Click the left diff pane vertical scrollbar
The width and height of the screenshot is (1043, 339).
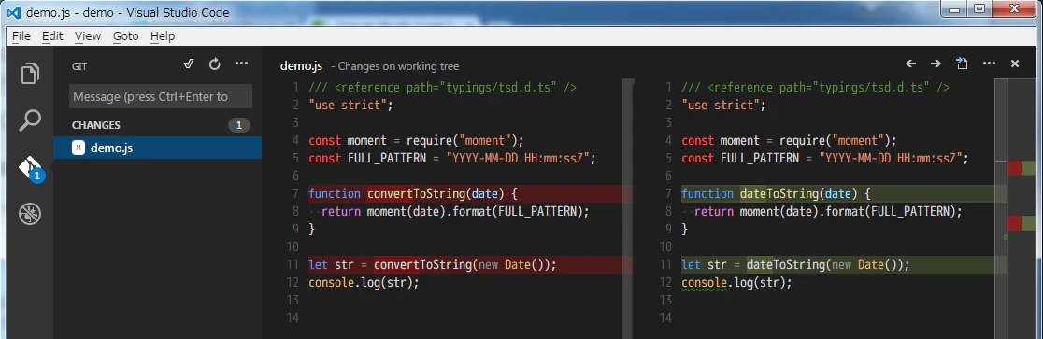627,207
